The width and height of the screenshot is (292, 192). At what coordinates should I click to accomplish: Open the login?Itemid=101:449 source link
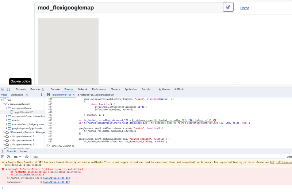point(56,178)
